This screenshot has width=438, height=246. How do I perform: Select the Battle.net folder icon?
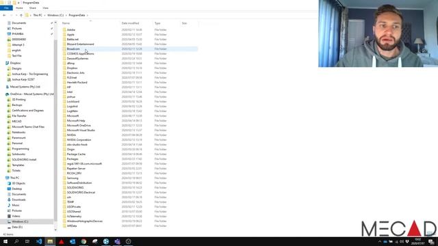click(x=64, y=40)
